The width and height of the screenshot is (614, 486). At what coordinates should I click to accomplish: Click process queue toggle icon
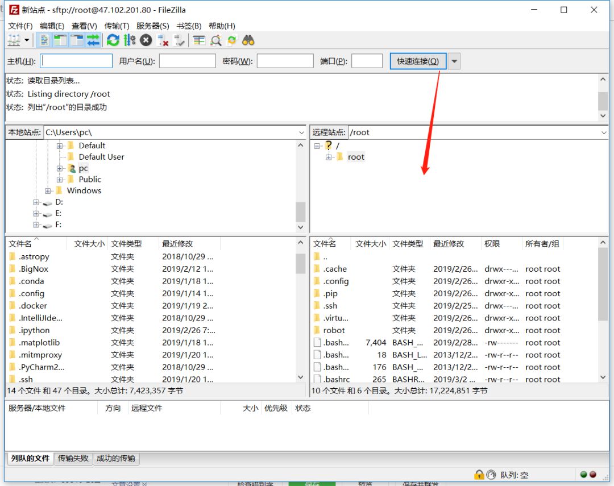point(129,40)
